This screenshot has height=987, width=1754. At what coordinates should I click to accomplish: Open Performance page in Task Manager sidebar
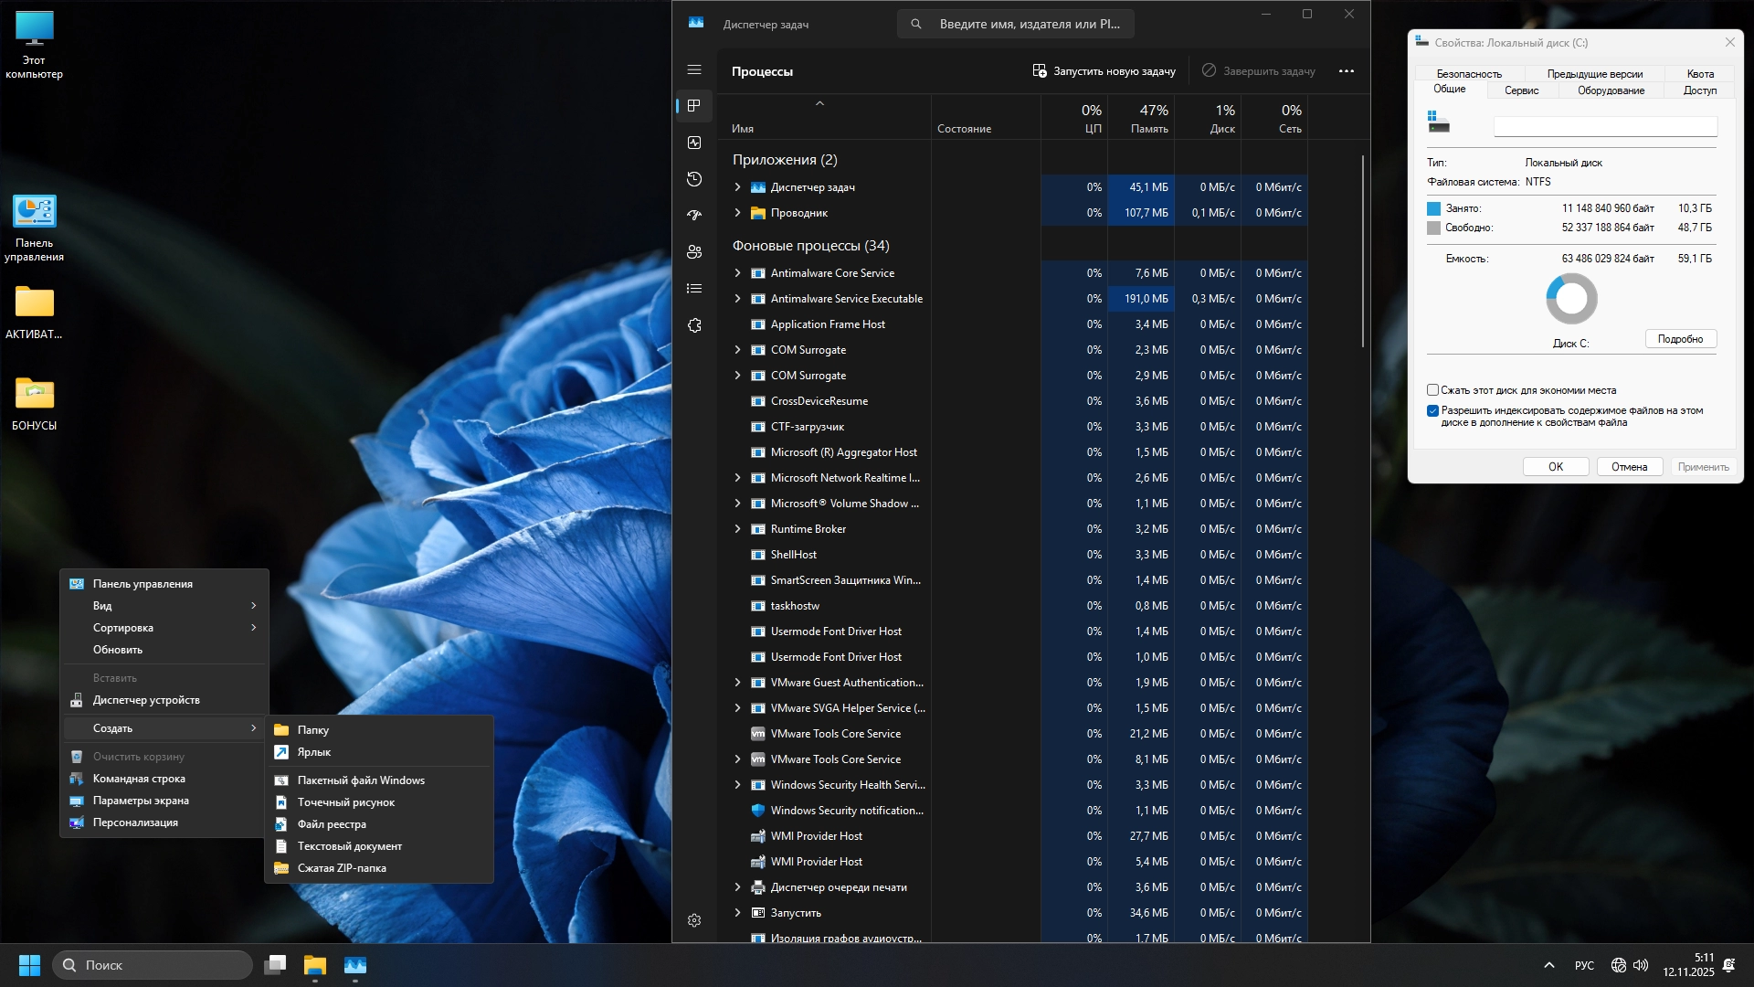694,143
